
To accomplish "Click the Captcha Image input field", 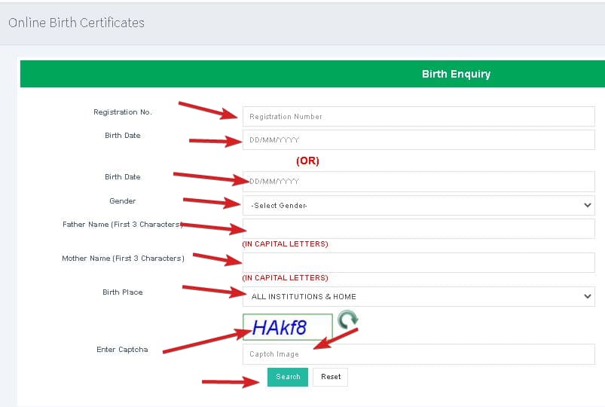I will click(418, 354).
